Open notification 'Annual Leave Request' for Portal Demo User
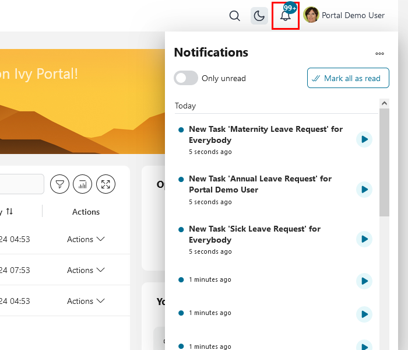The height and width of the screenshot is (350, 408). (x=260, y=184)
